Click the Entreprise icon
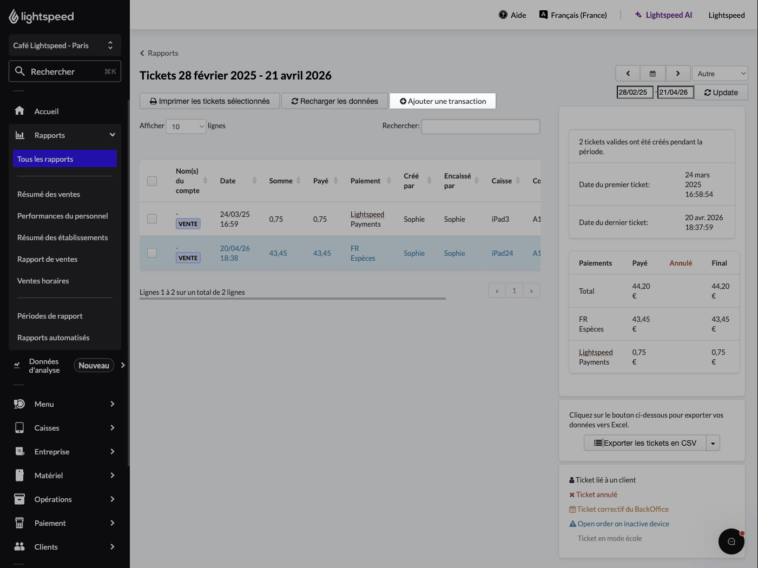Screen dimensions: 758x568 click(x=19, y=452)
